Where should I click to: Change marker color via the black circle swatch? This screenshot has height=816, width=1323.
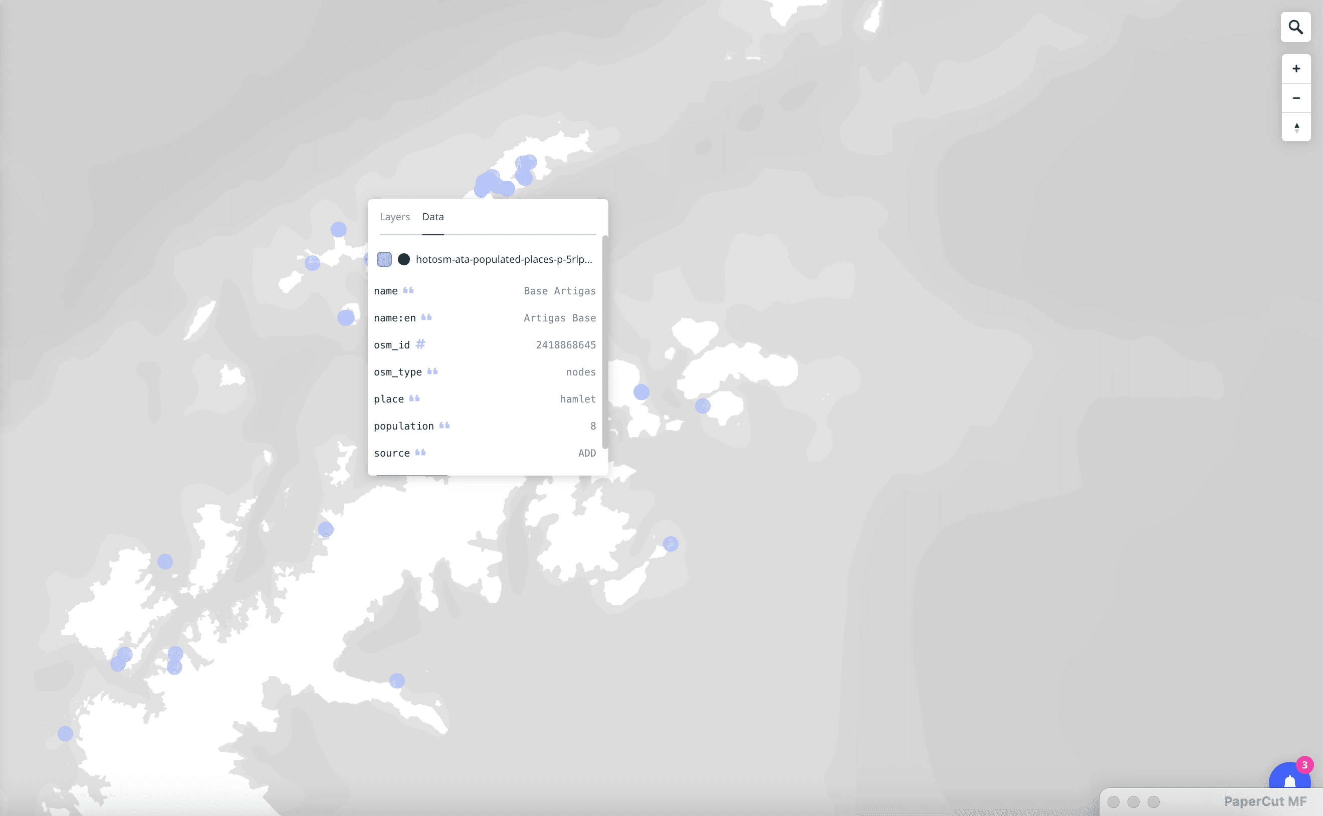tap(403, 259)
